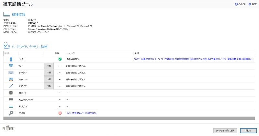Open the driver warning message link
The image size is (259, 136).
click(x=82, y=113)
